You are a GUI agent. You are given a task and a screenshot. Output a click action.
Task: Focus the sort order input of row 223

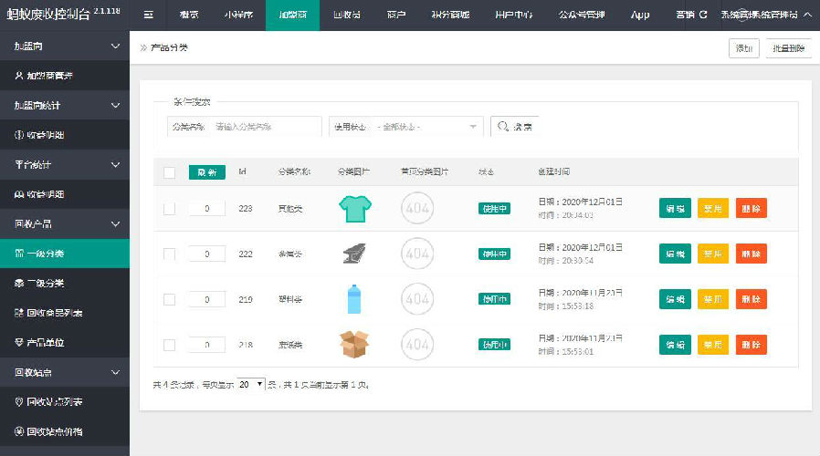tap(207, 209)
